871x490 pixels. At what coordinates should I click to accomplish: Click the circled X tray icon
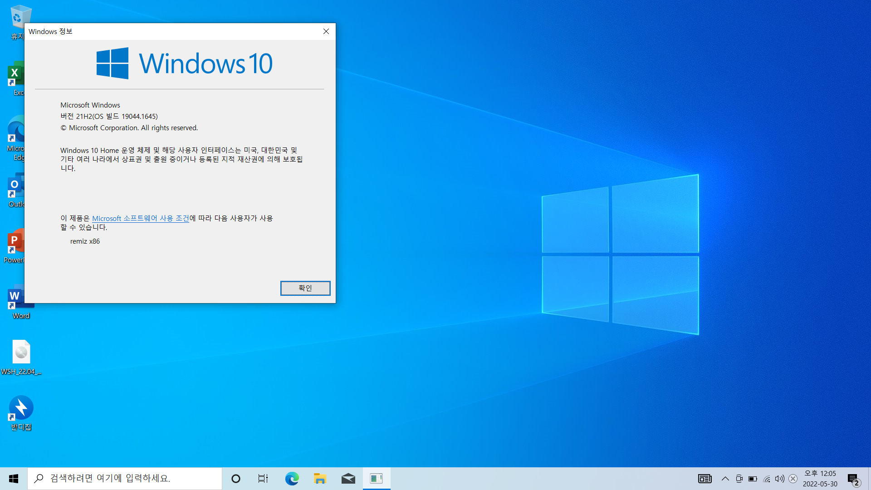[x=793, y=479]
